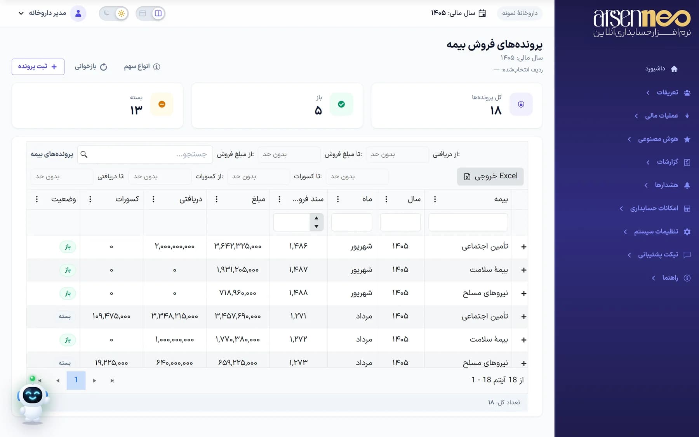Click the fiscal year calendar icon

pos(482,13)
